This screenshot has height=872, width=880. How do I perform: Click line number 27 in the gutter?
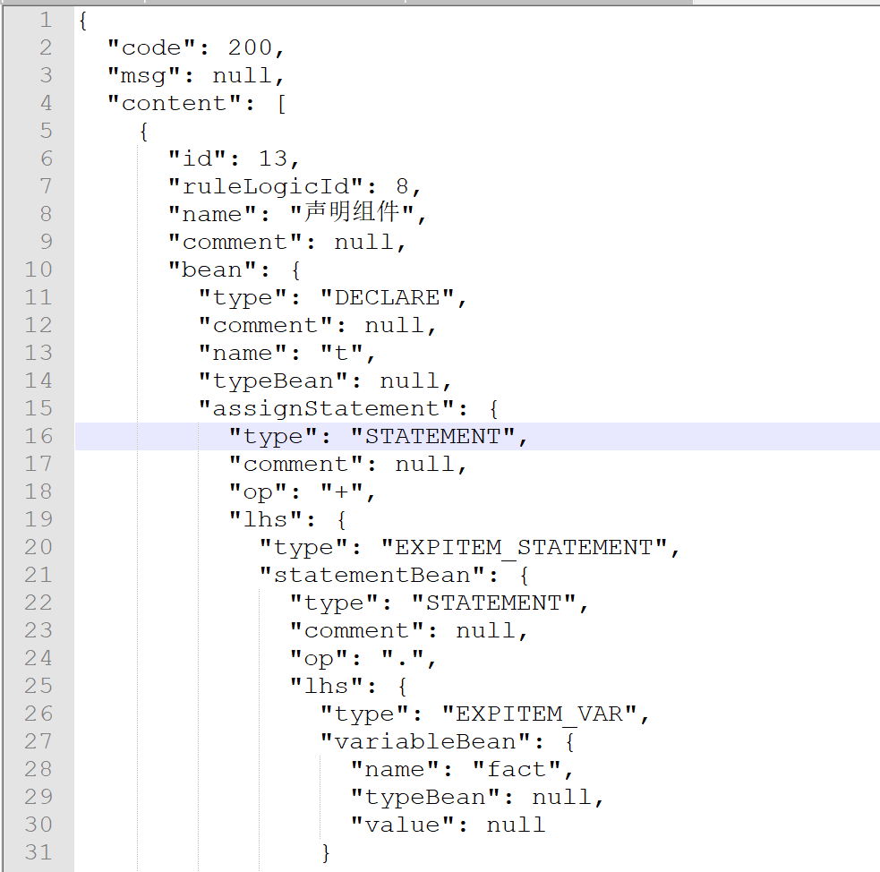pos(38,741)
